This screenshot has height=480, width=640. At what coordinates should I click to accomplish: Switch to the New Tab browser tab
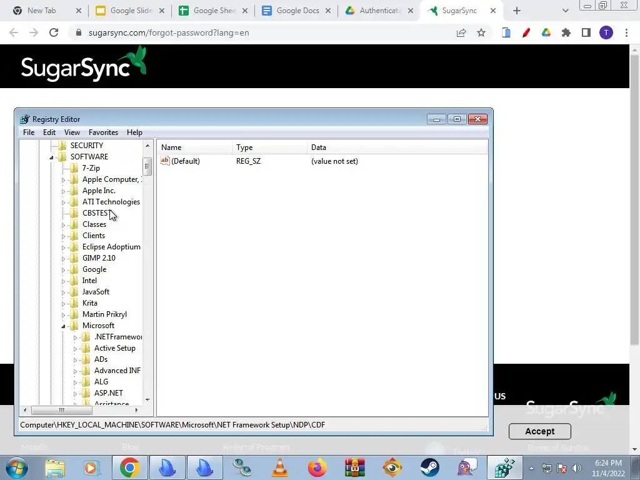coord(42,11)
